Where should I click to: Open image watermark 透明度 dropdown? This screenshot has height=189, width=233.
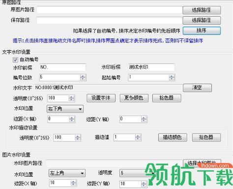(x=138, y=173)
